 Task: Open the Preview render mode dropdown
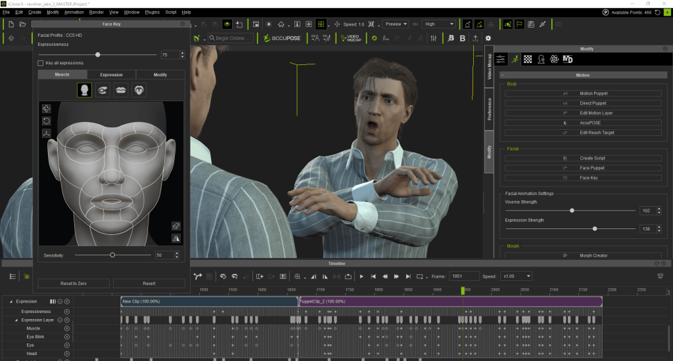(395, 24)
